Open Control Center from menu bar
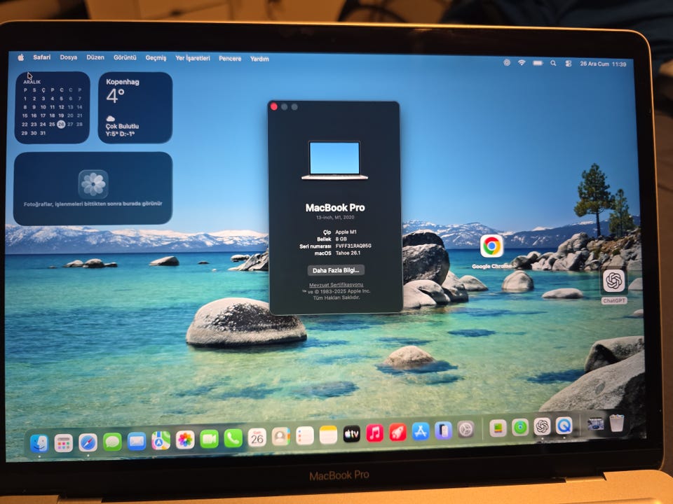673x504 pixels. (x=569, y=64)
